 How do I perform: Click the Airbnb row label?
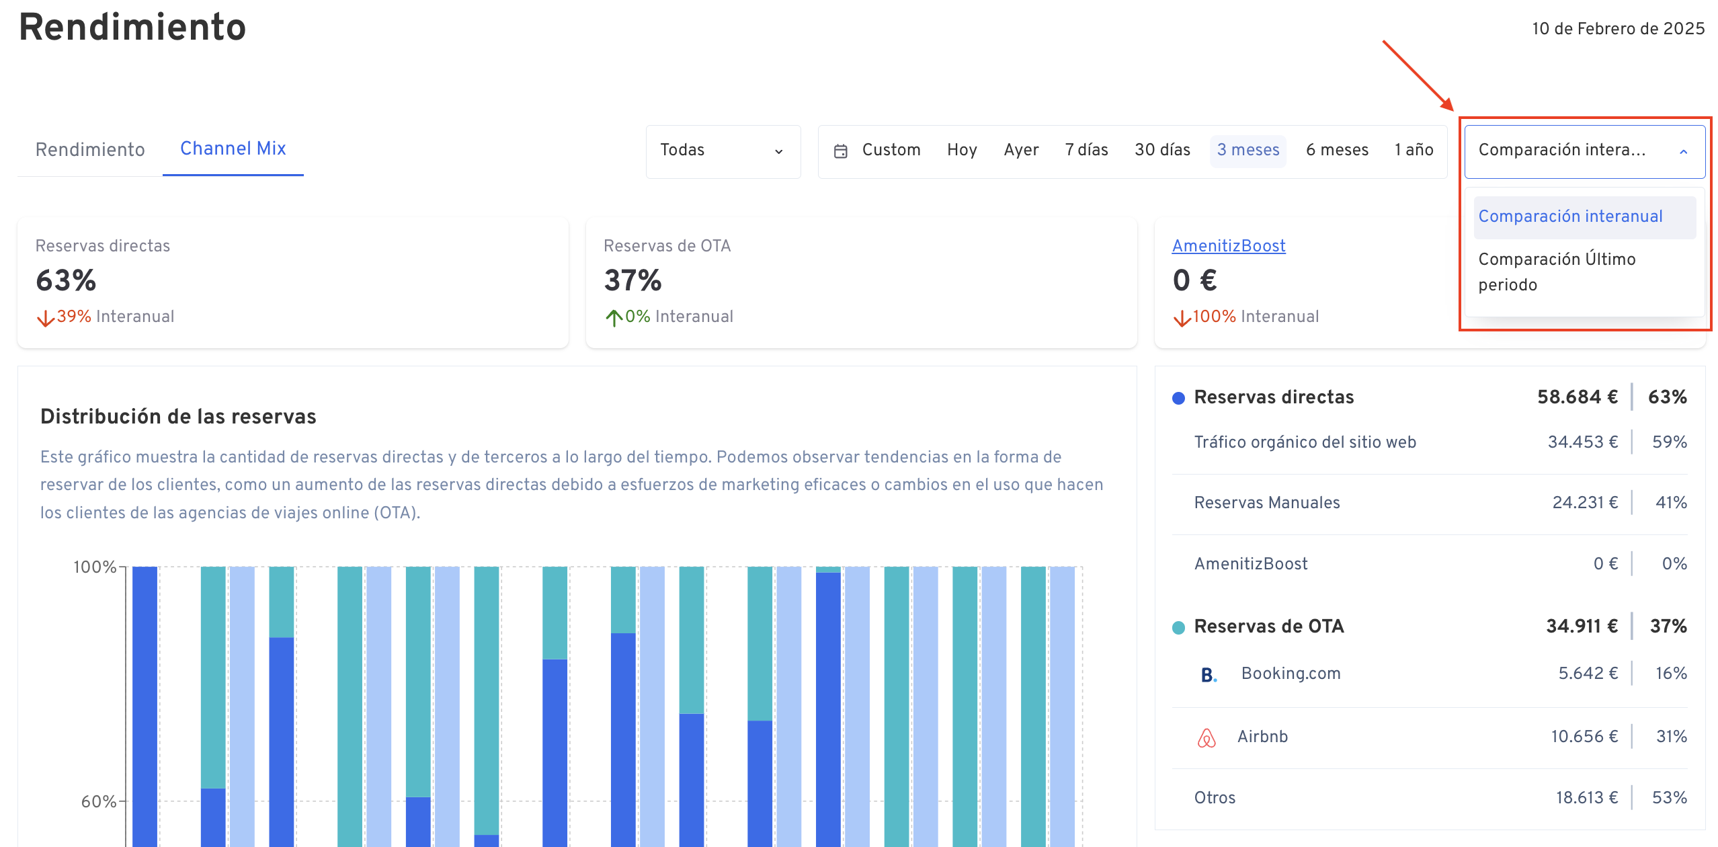pos(1262,737)
